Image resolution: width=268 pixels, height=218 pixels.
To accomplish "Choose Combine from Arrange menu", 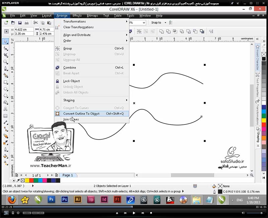I will click(92, 68).
